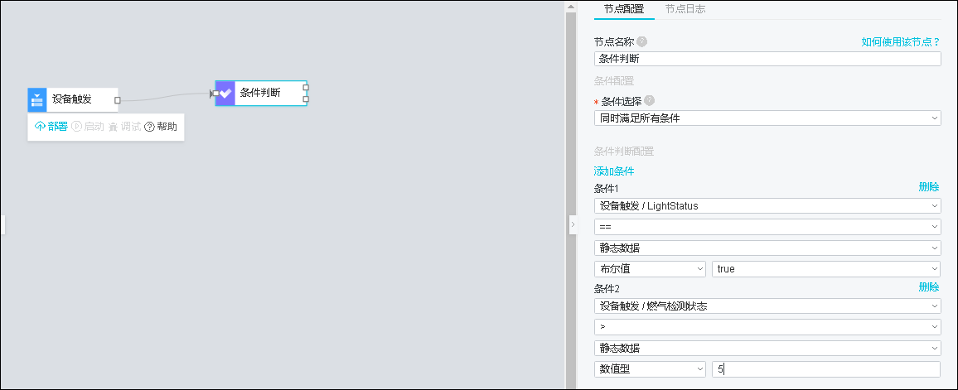Open 条件2 静态数据 source dropdown
The height and width of the screenshot is (390, 958).
point(767,348)
